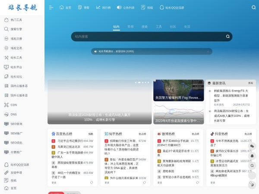Click the floating search button on the right
Image resolution: width=259 pixels, height=194 pixels.
pos(252,166)
